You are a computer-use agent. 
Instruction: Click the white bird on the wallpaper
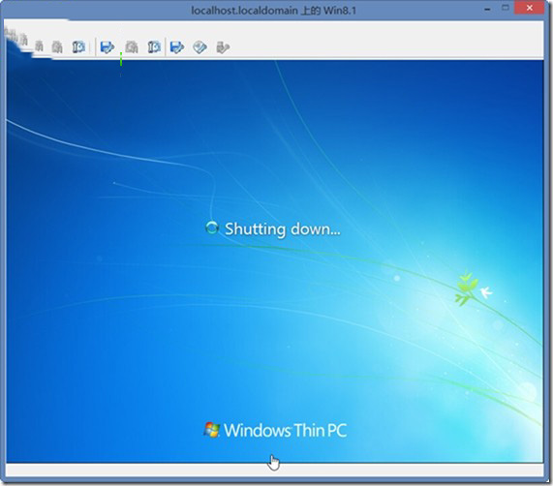pos(486,292)
